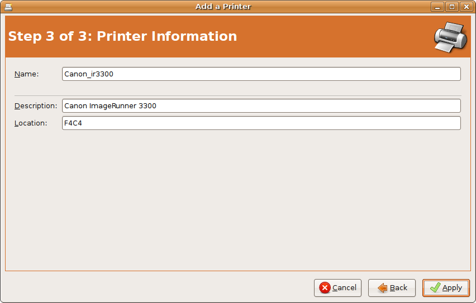This screenshot has width=476, height=303.
Task: Focus the Name field containing Canon_ir3300
Action: click(x=261, y=74)
